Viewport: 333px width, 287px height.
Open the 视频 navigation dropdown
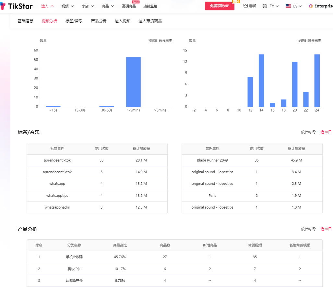(67, 6)
